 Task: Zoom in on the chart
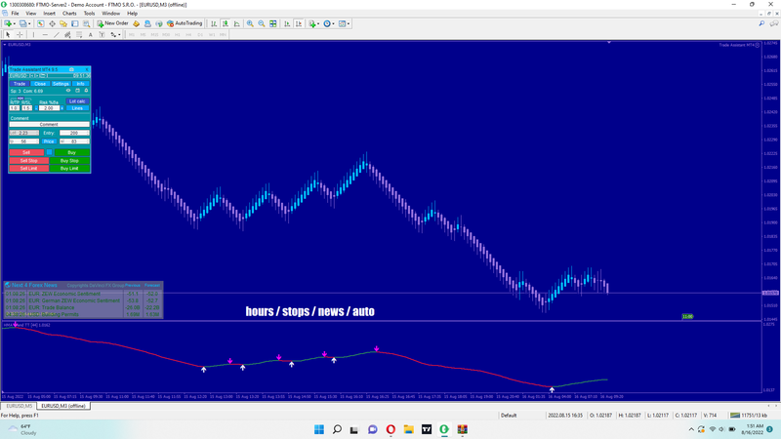tap(250, 23)
